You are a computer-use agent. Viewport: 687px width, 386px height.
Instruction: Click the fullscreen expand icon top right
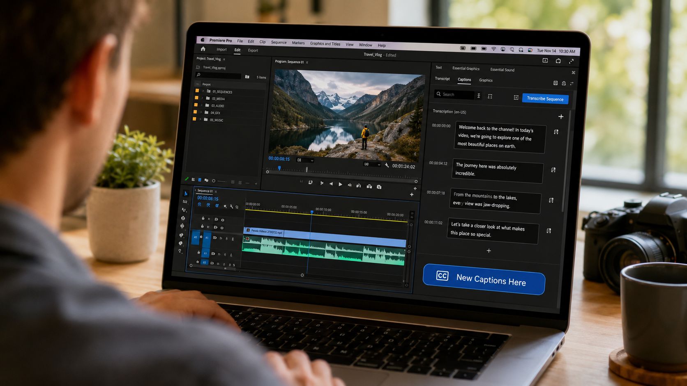click(x=571, y=61)
